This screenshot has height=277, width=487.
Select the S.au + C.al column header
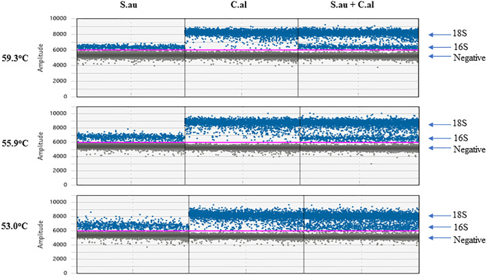tap(352, 5)
